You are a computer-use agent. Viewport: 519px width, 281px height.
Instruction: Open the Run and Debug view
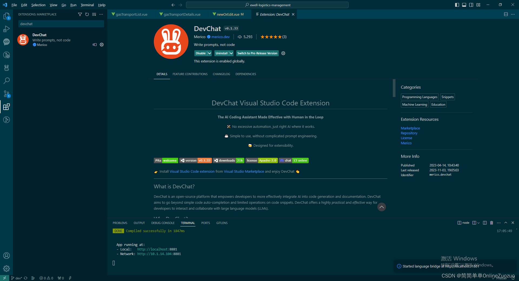(x=6, y=29)
